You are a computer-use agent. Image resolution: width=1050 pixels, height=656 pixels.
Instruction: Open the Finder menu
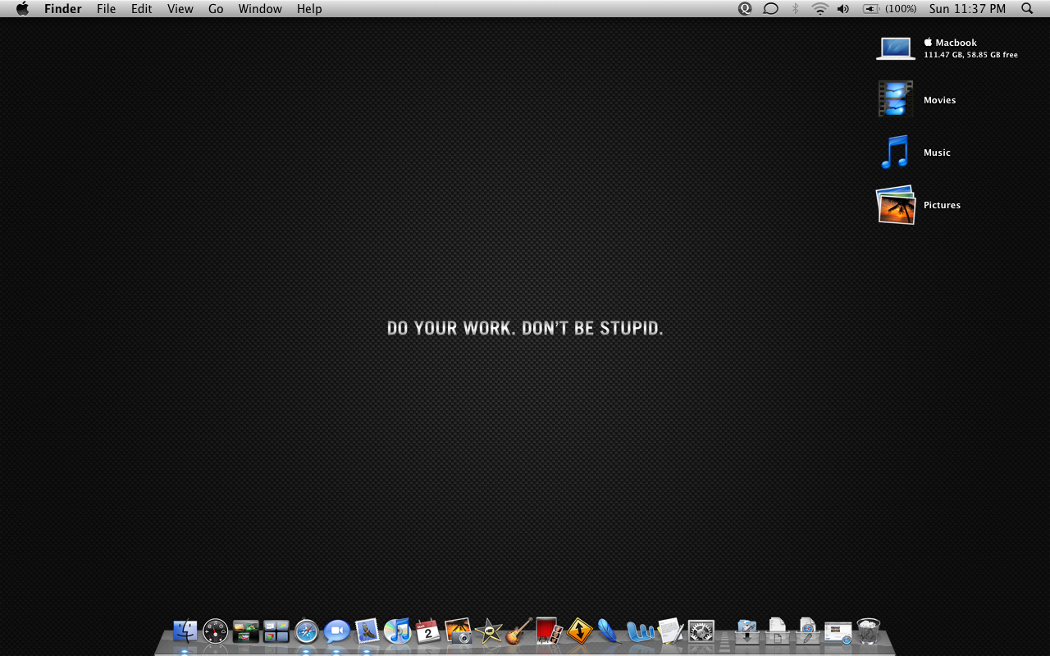tap(63, 9)
